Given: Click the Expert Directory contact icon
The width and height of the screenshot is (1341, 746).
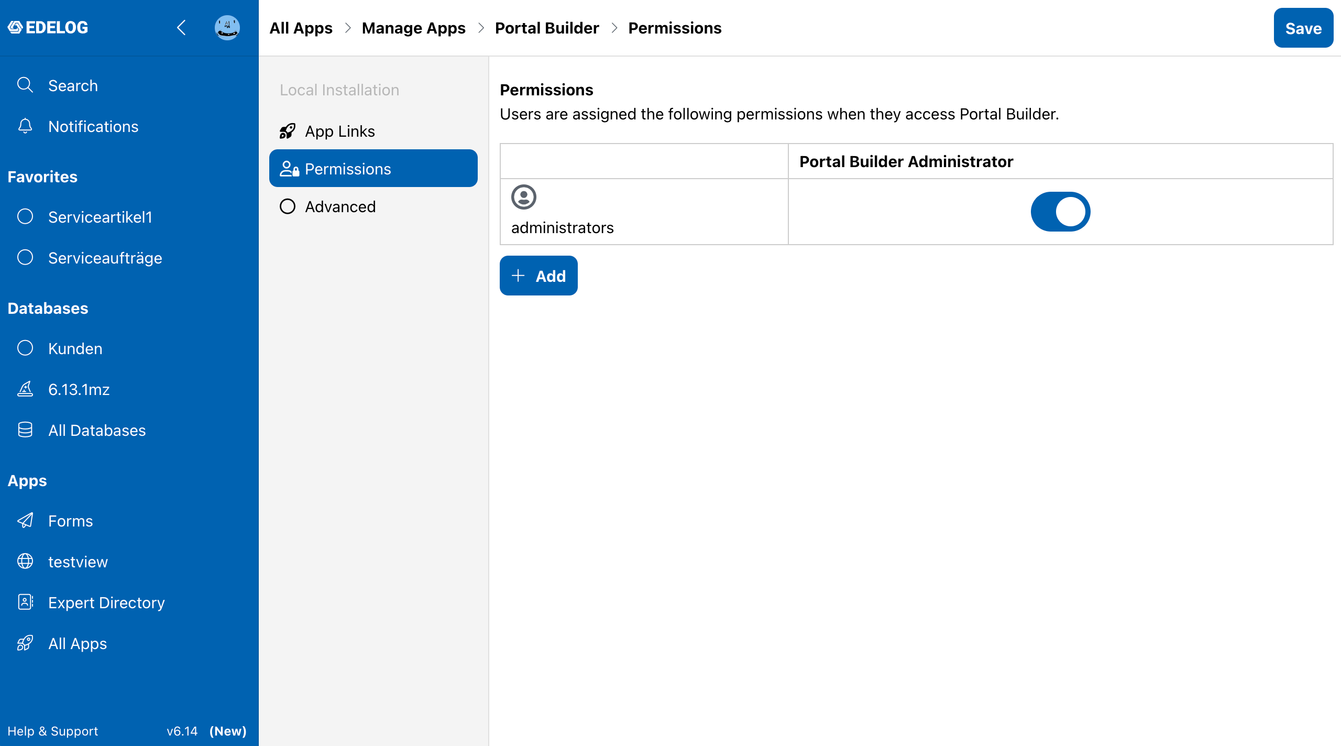Looking at the screenshot, I should pos(25,602).
